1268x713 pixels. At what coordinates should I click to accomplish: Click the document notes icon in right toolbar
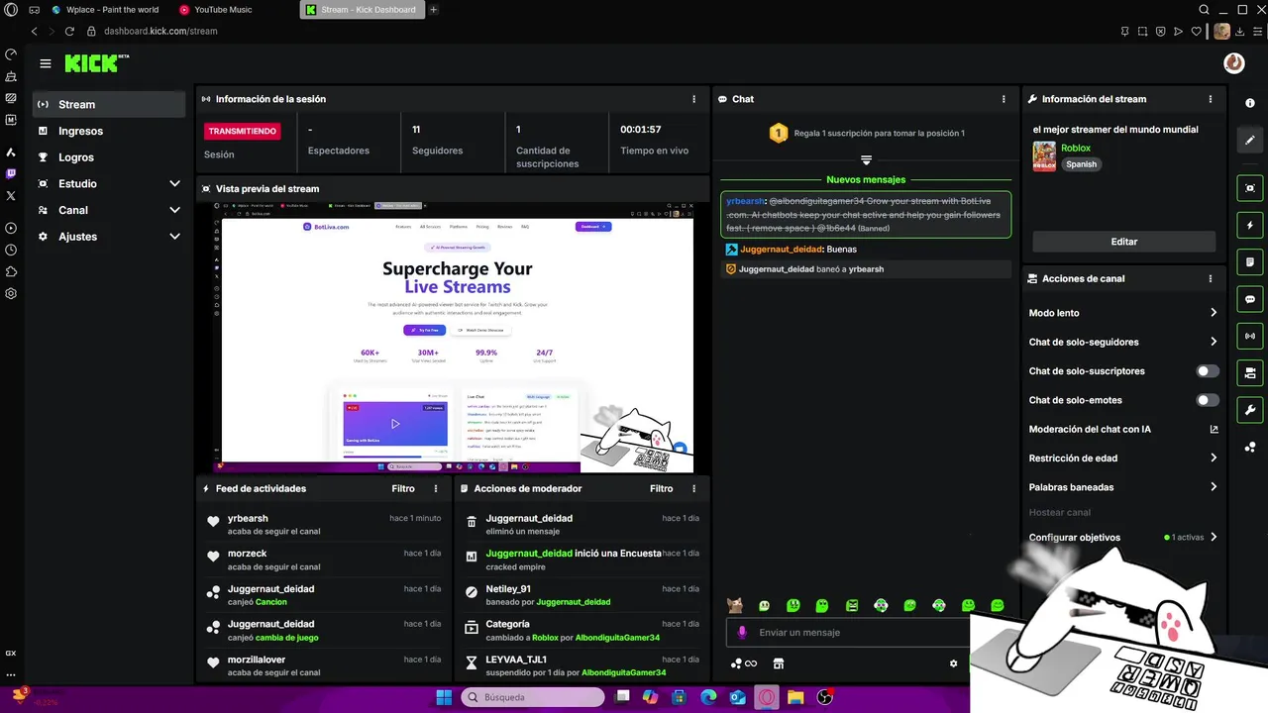pos(1250,262)
